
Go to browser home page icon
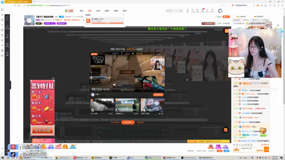19,5
